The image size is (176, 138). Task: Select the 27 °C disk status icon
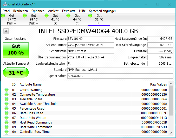click(x=3, y=16)
